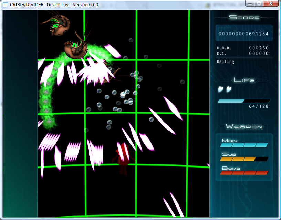This screenshot has height=220, width=281.
Task: Click the orange Sub weapon gauge
Action: coord(244,159)
